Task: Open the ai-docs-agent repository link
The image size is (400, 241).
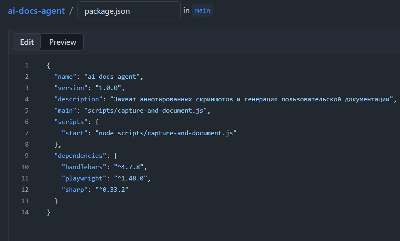Action: click(x=36, y=11)
